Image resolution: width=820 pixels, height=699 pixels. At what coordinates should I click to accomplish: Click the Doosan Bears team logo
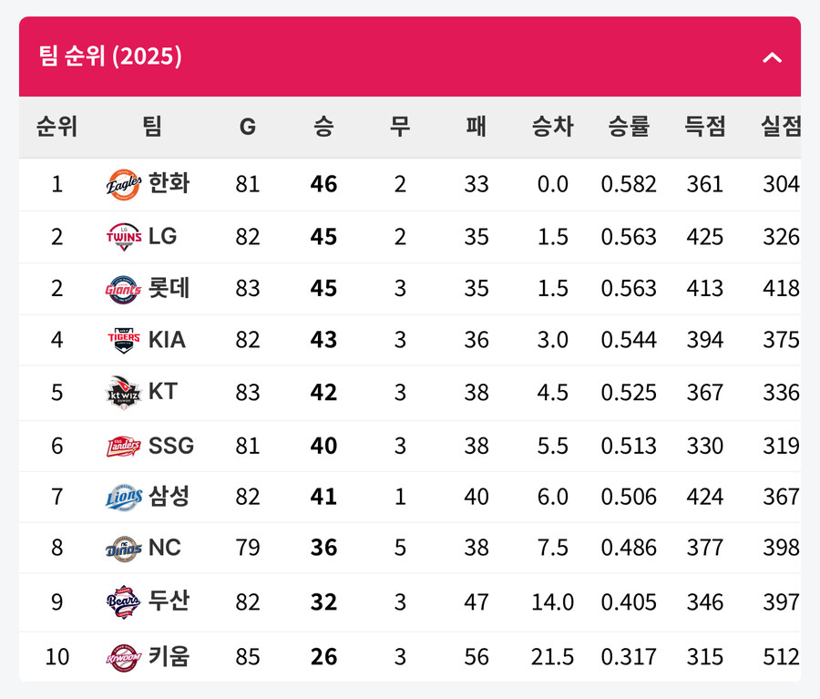pyautogui.click(x=123, y=602)
